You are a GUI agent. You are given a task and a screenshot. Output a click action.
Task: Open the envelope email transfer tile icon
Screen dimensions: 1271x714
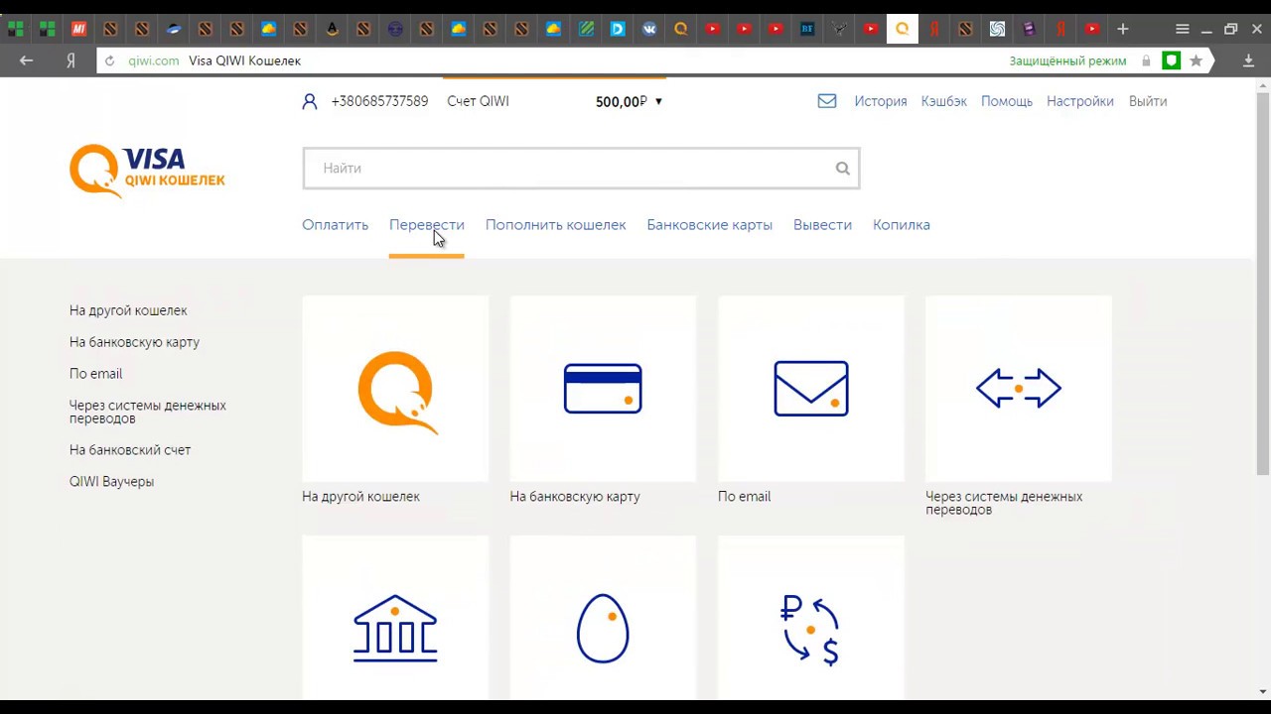[x=811, y=388]
